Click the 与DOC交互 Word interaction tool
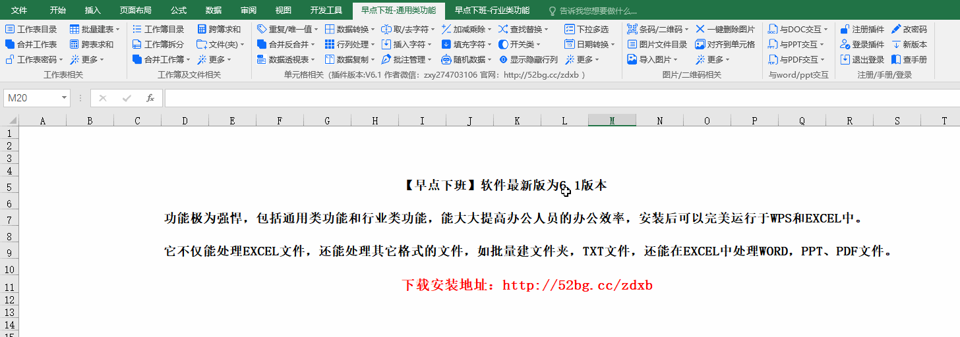Screen dimensions: 960x337 point(798,29)
